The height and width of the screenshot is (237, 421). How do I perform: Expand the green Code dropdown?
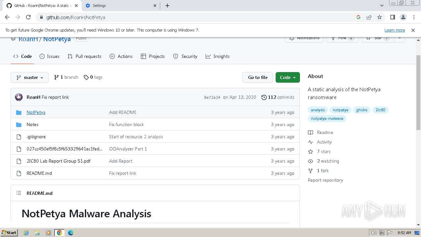click(288, 77)
